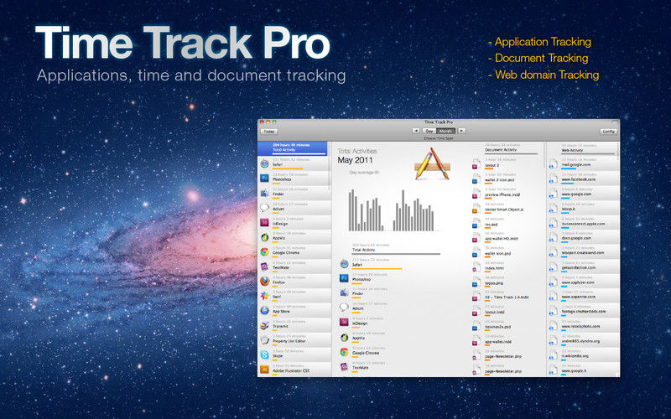
Task: Switch time span to Day
Action: click(x=429, y=131)
